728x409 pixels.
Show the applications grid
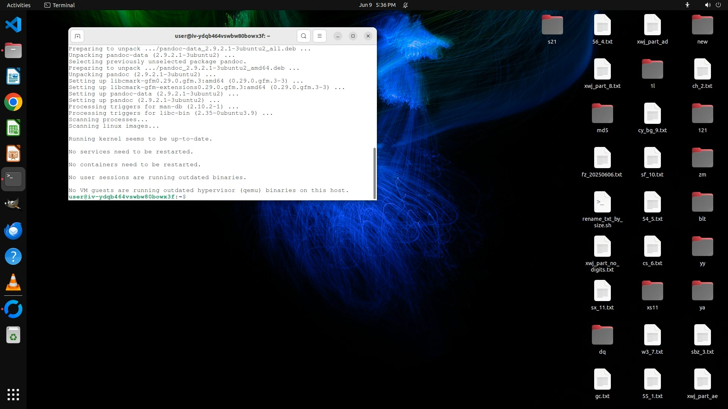[13, 394]
